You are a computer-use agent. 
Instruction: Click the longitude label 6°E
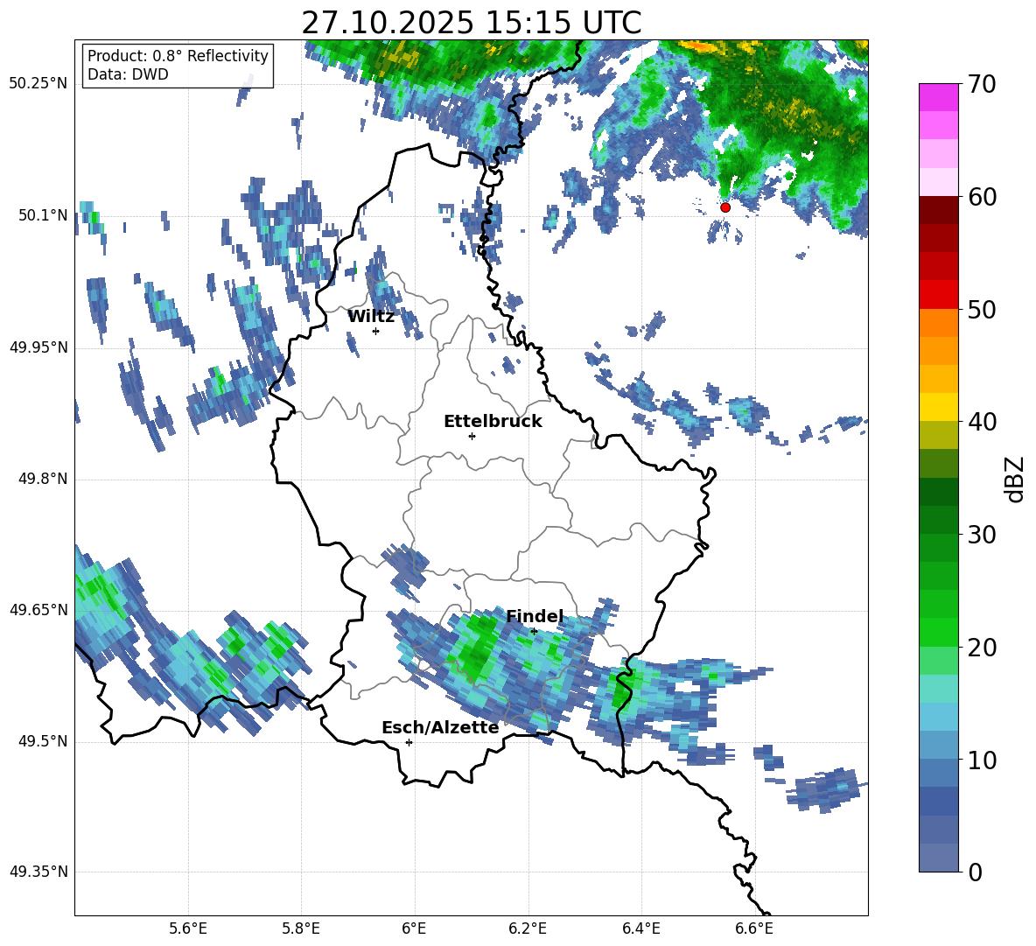point(414,928)
